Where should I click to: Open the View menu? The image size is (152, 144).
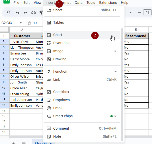point(38,3)
